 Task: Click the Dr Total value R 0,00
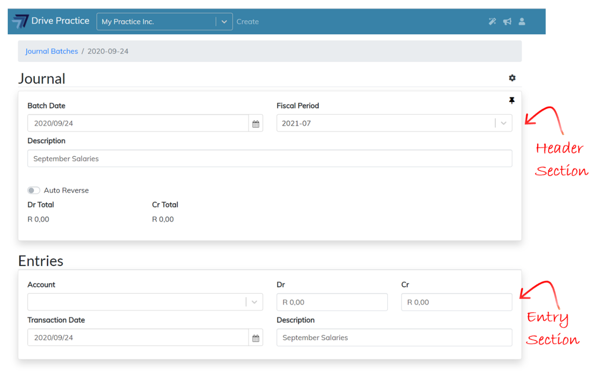[x=38, y=220]
